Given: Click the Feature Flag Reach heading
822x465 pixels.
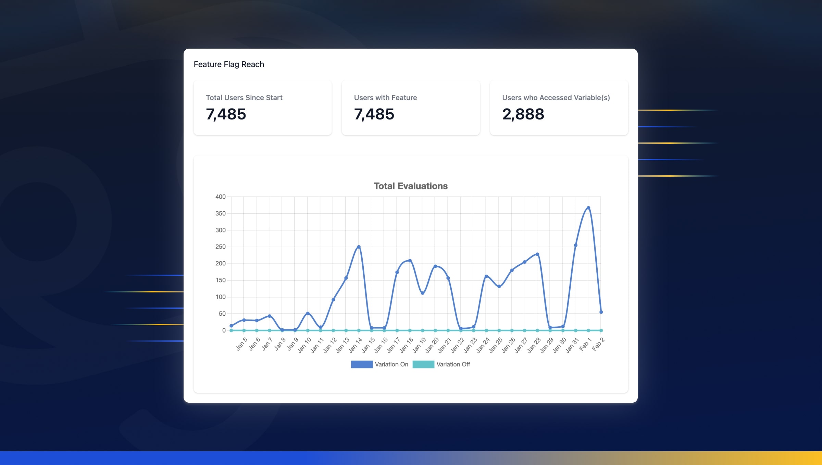Looking at the screenshot, I should pyautogui.click(x=229, y=64).
